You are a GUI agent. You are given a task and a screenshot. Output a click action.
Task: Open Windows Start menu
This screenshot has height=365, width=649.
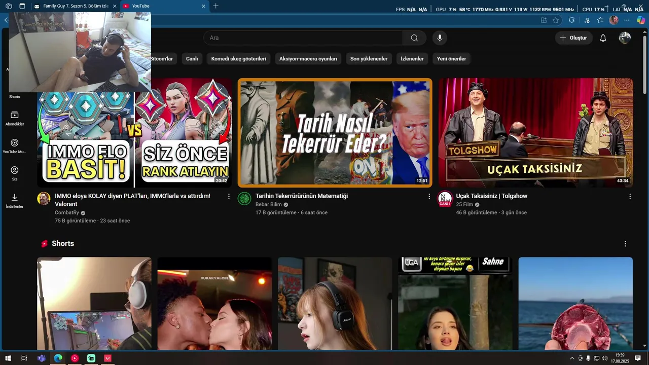point(8,358)
